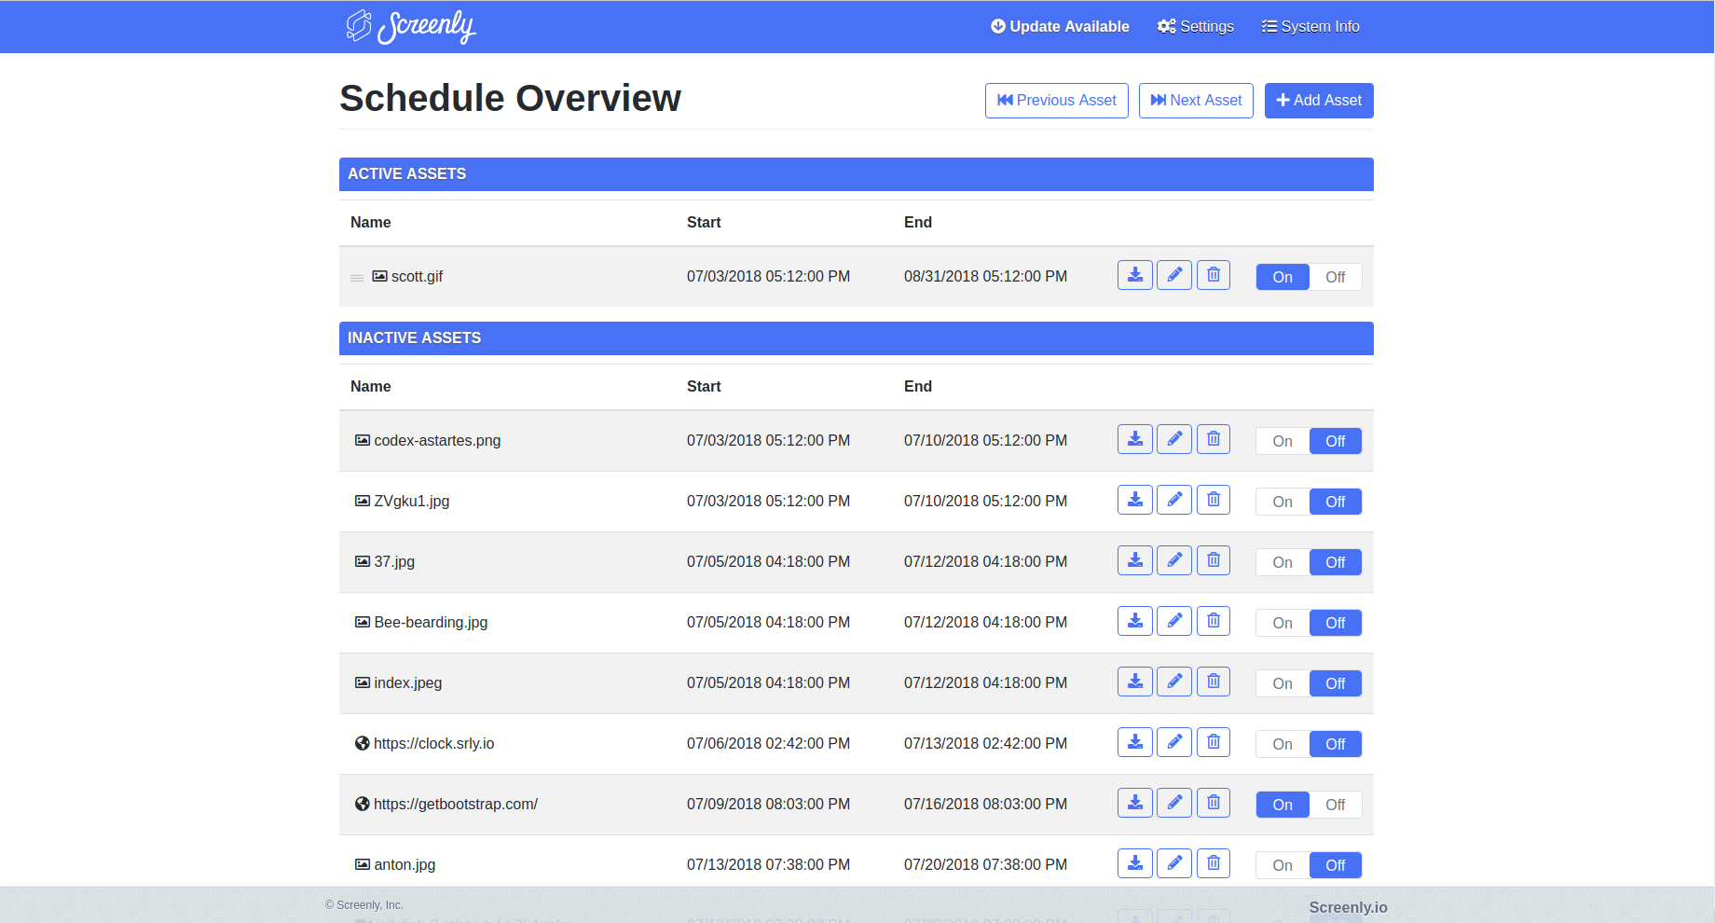This screenshot has width=1715, height=923.
Task: Open System Info
Action: pos(1310,26)
